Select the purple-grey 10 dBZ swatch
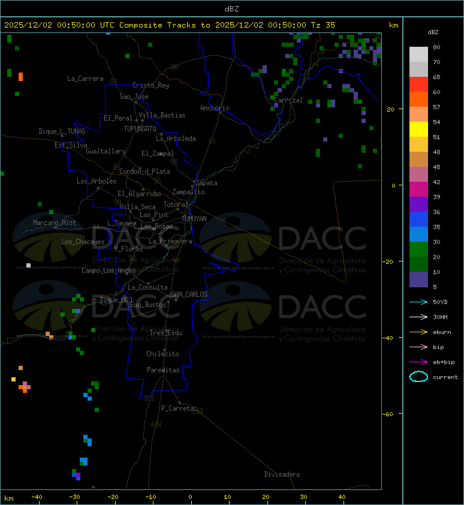 418,279
